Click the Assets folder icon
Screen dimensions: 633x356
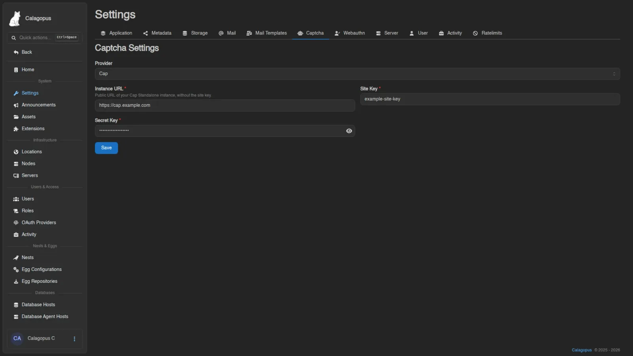click(16, 117)
